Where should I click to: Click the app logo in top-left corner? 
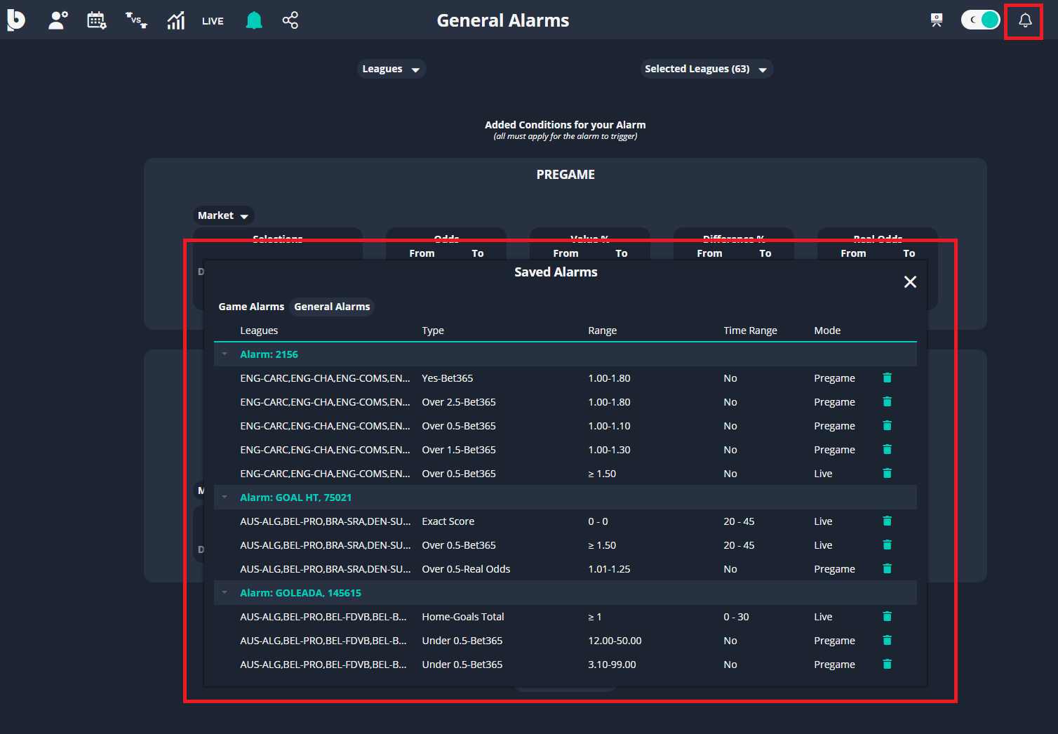tap(16, 20)
